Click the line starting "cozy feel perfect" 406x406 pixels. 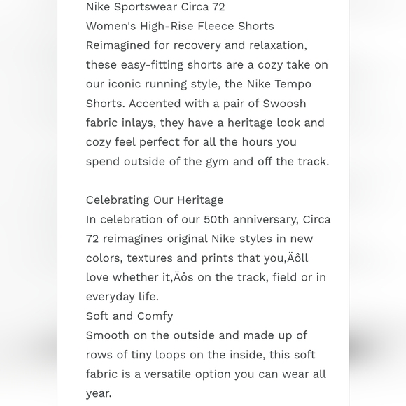pos(191,142)
